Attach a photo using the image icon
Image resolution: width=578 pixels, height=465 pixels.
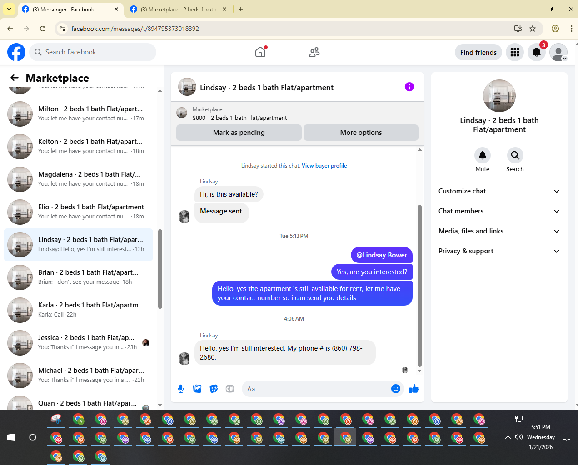[x=197, y=389]
